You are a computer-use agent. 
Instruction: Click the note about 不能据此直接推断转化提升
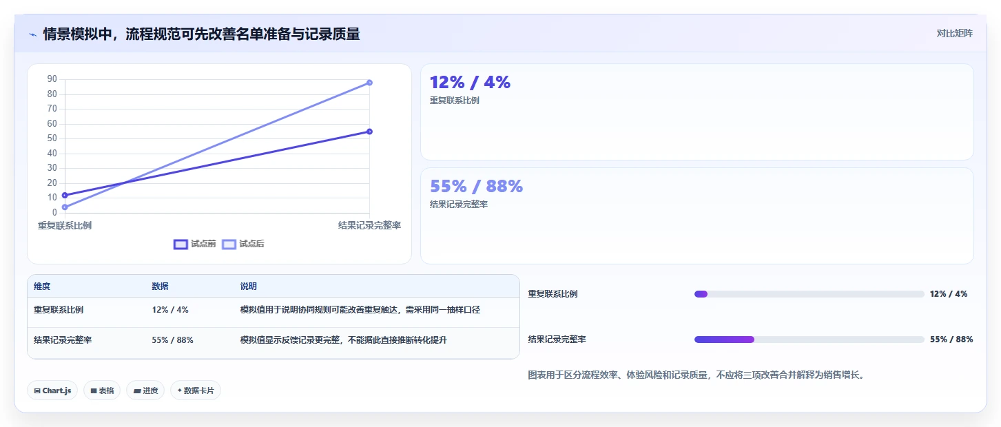(343, 340)
